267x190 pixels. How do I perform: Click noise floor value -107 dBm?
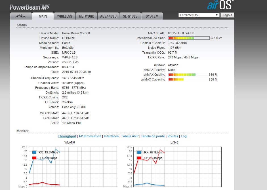(x=175, y=48)
